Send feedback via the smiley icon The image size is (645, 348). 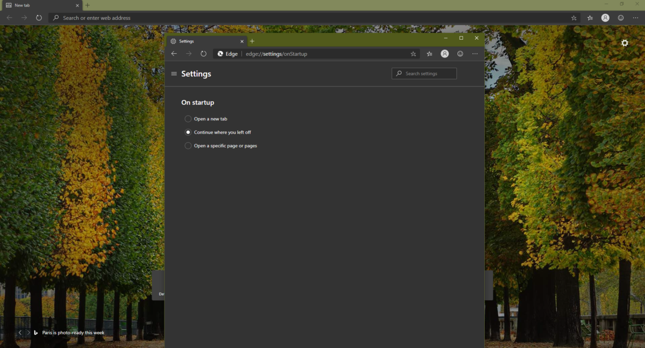coord(460,54)
